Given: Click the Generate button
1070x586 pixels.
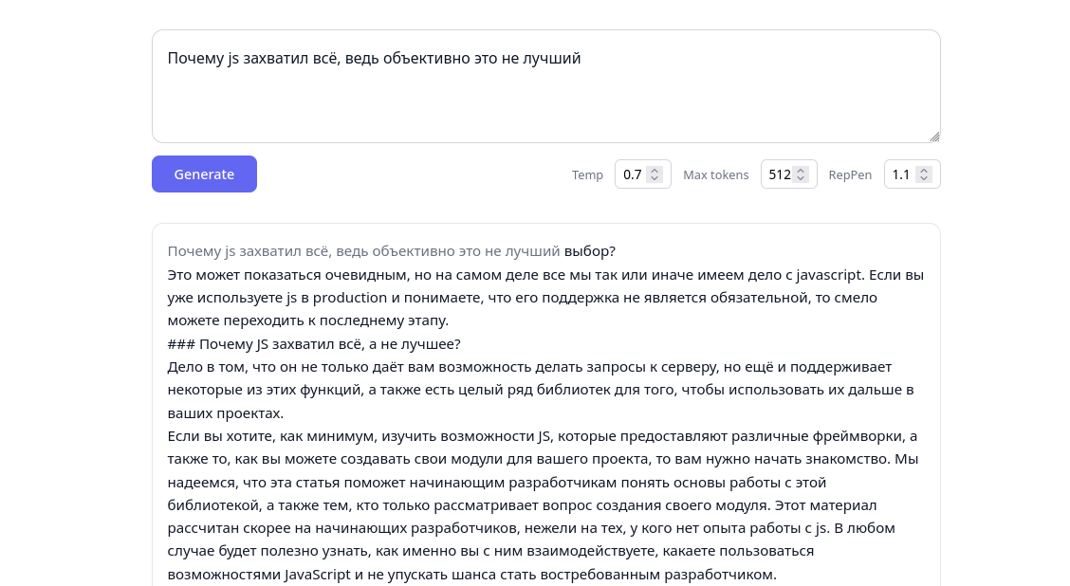Looking at the screenshot, I should tap(204, 174).
